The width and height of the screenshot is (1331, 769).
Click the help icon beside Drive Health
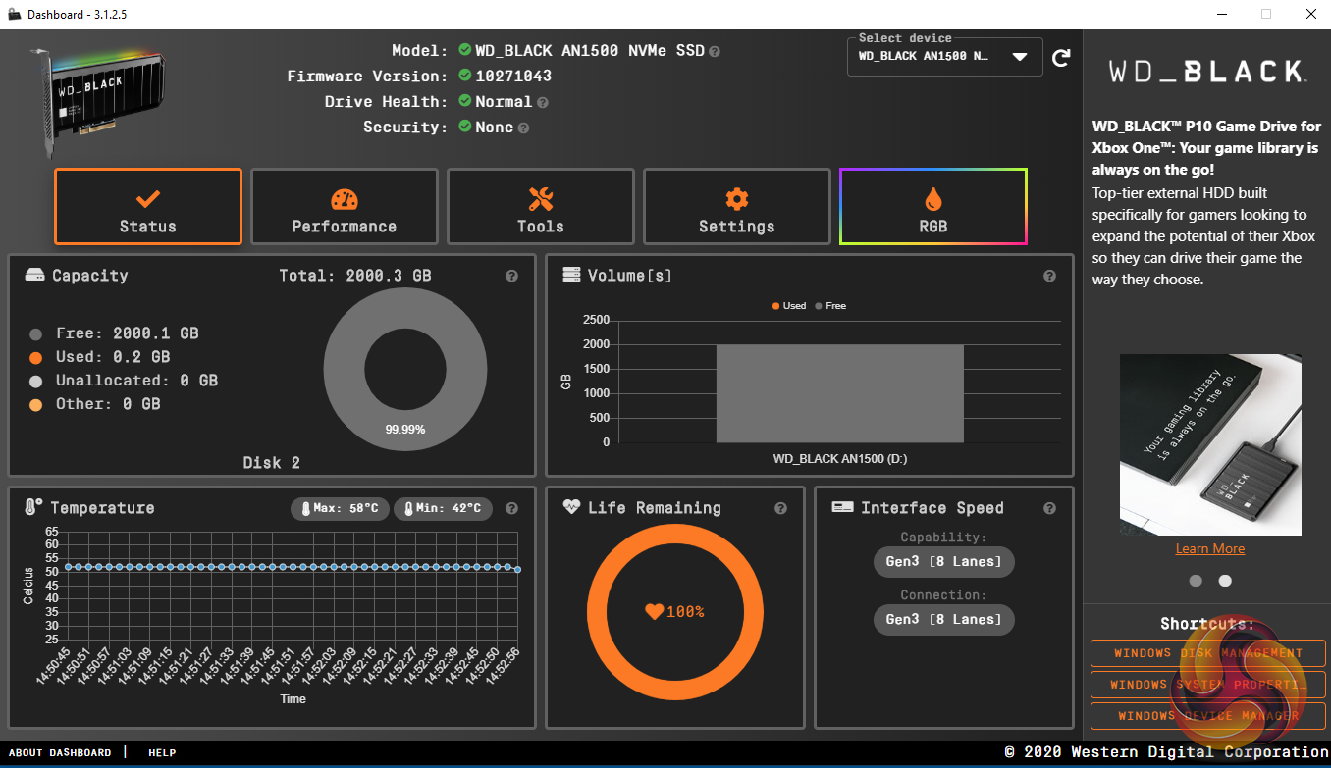(x=543, y=102)
